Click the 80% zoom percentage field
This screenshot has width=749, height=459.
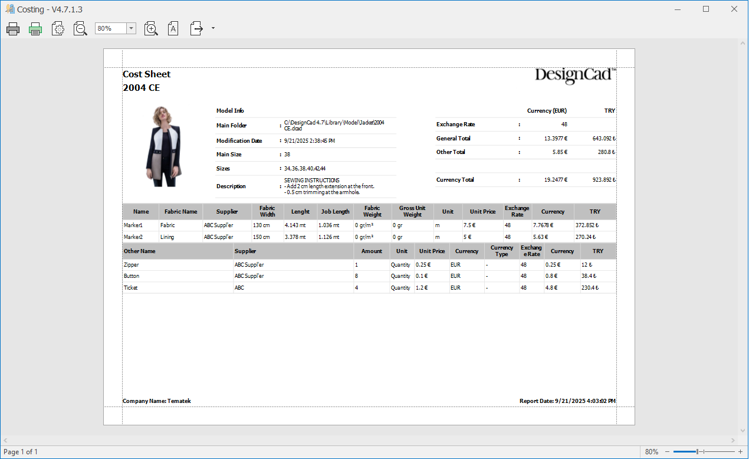110,28
